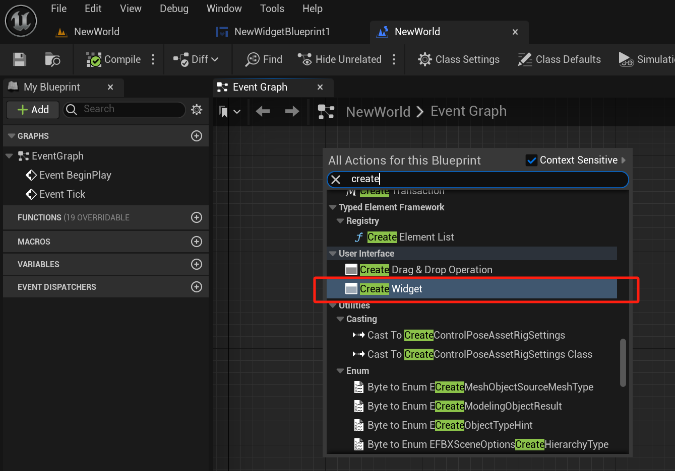
Task: Open the File menu
Action: pyautogui.click(x=58, y=9)
